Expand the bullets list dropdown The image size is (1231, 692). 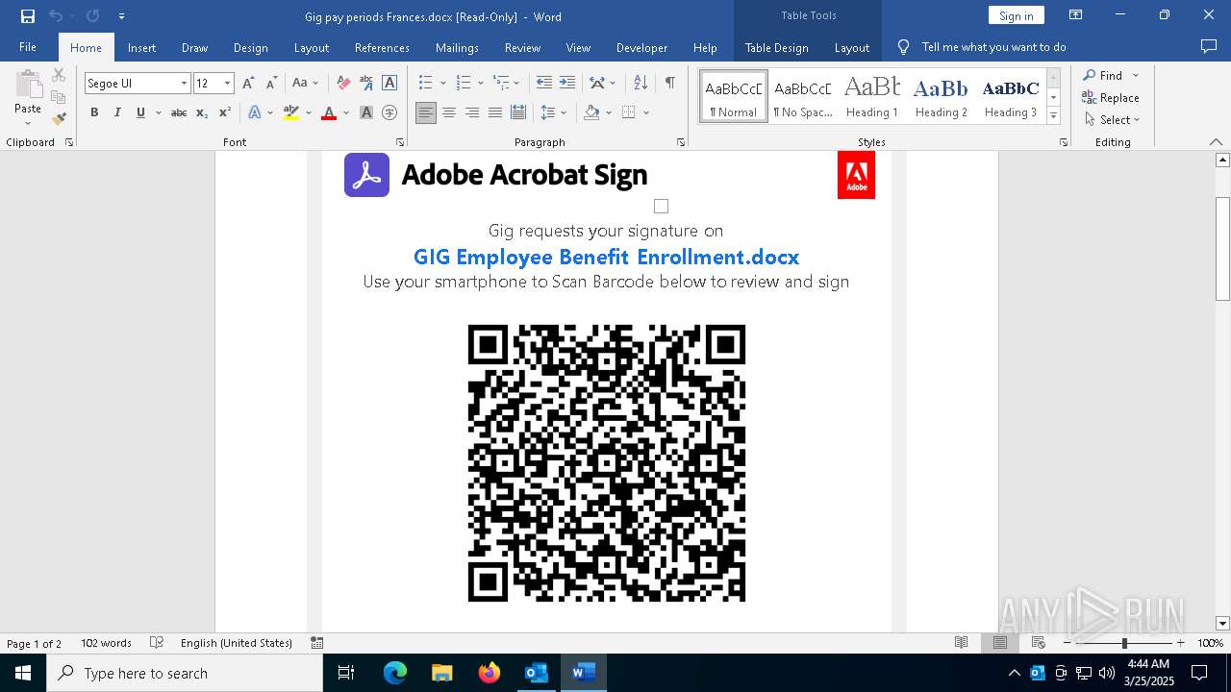point(441,84)
